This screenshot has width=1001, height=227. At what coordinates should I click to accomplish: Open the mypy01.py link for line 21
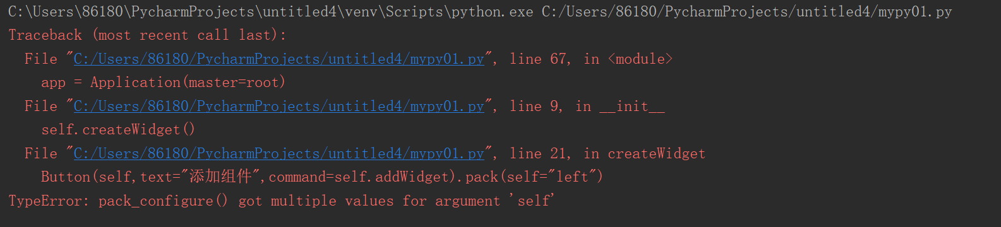coord(279,154)
